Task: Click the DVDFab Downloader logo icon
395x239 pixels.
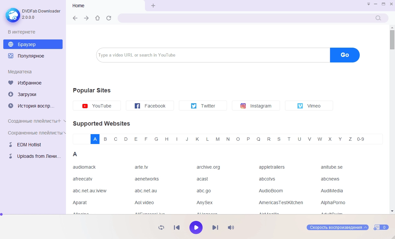Action: point(13,15)
